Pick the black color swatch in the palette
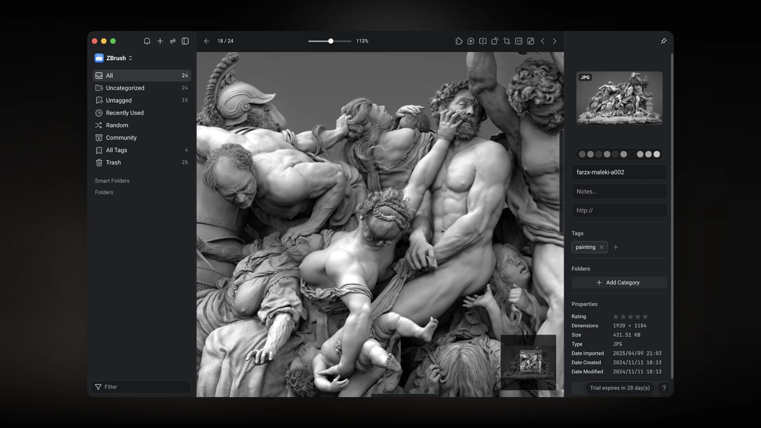This screenshot has height=428, width=761. tap(632, 154)
